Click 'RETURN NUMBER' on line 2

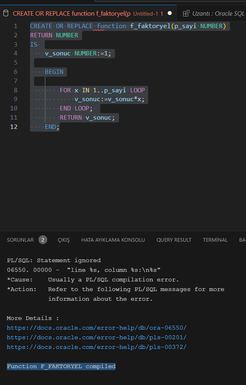(54, 35)
